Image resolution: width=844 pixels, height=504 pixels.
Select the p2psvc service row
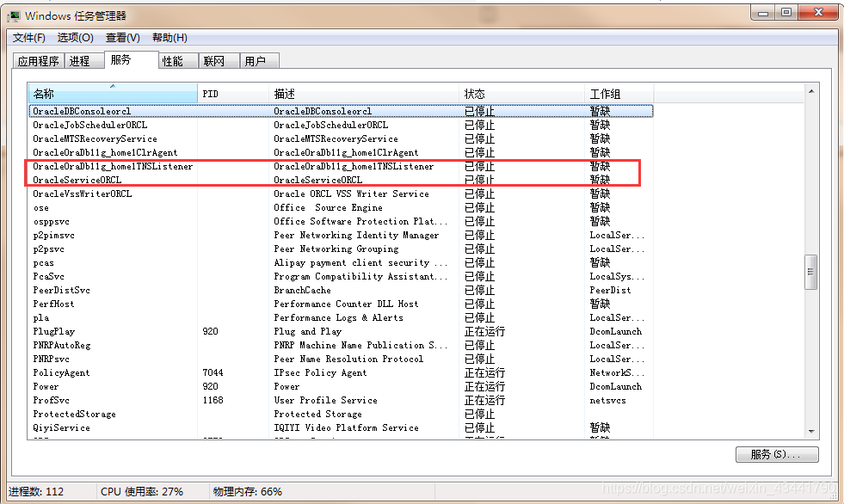341,249
